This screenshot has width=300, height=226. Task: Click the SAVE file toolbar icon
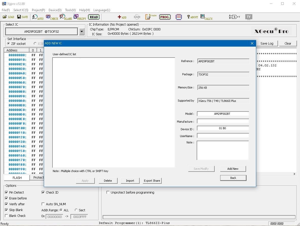[22, 17]
